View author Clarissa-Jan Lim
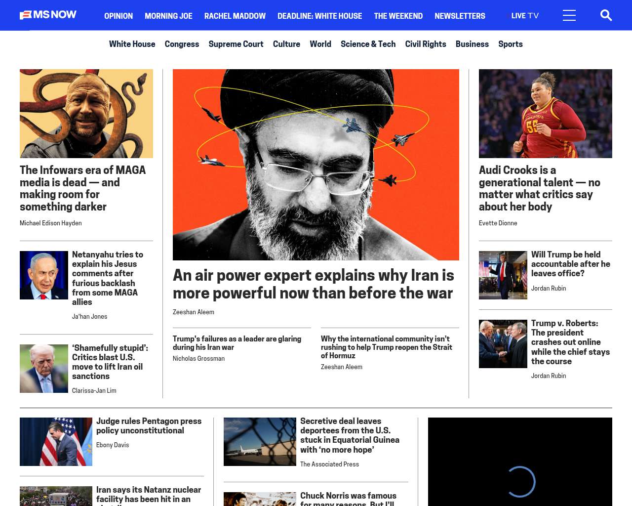This screenshot has height=506, width=632. [94, 391]
